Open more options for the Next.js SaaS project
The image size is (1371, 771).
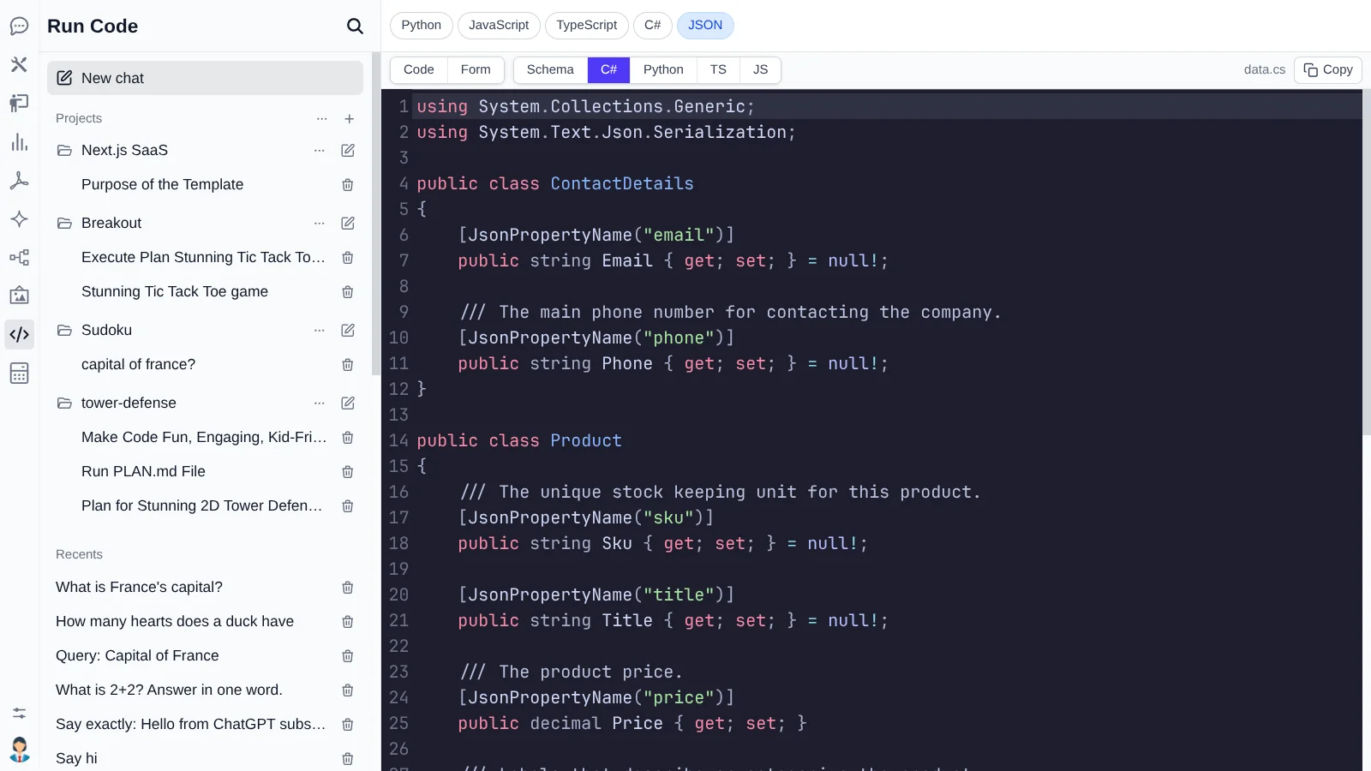tap(320, 151)
